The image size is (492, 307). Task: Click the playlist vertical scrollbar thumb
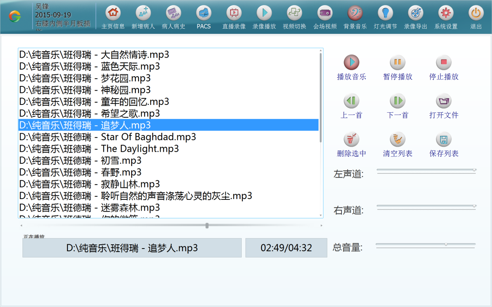coord(321,98)
